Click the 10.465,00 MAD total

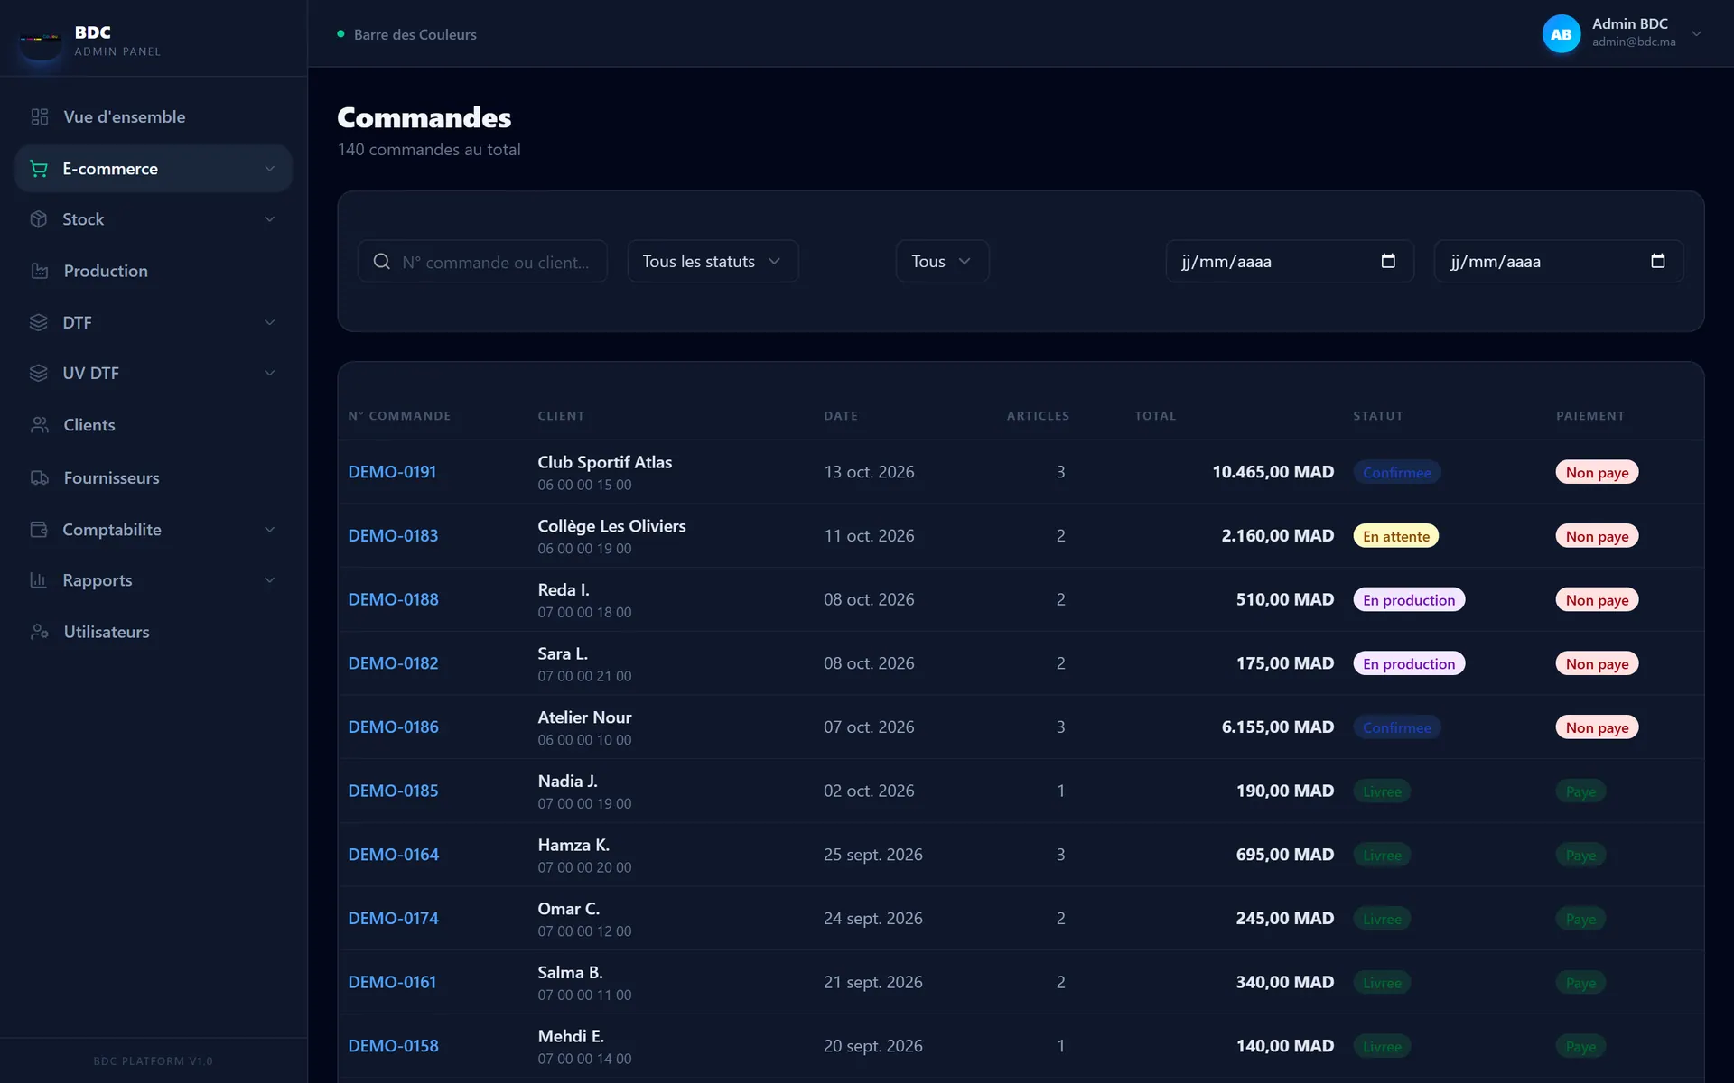pyautogui.click(x=1273, y=472)
